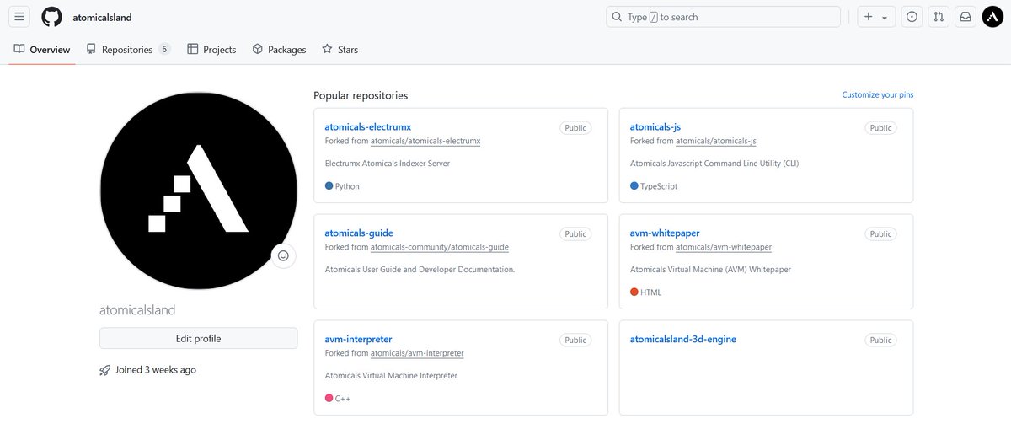Click the large atomicalsland profile picture

198,190
